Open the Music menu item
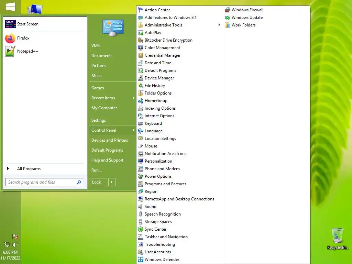This screenshot has width=352, height=264. pyautogui.click(x=97, y=76)
